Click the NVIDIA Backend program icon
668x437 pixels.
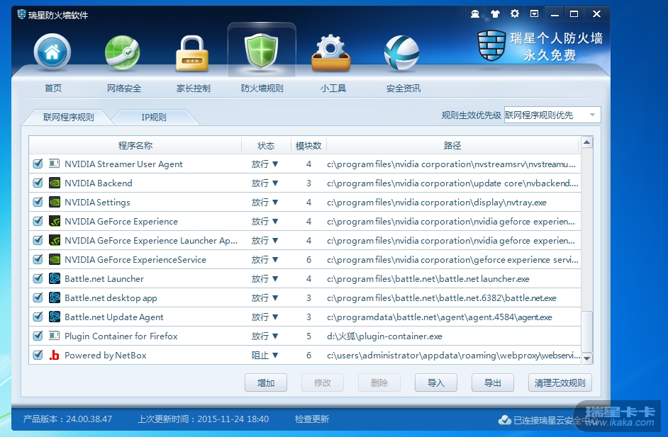54,183
